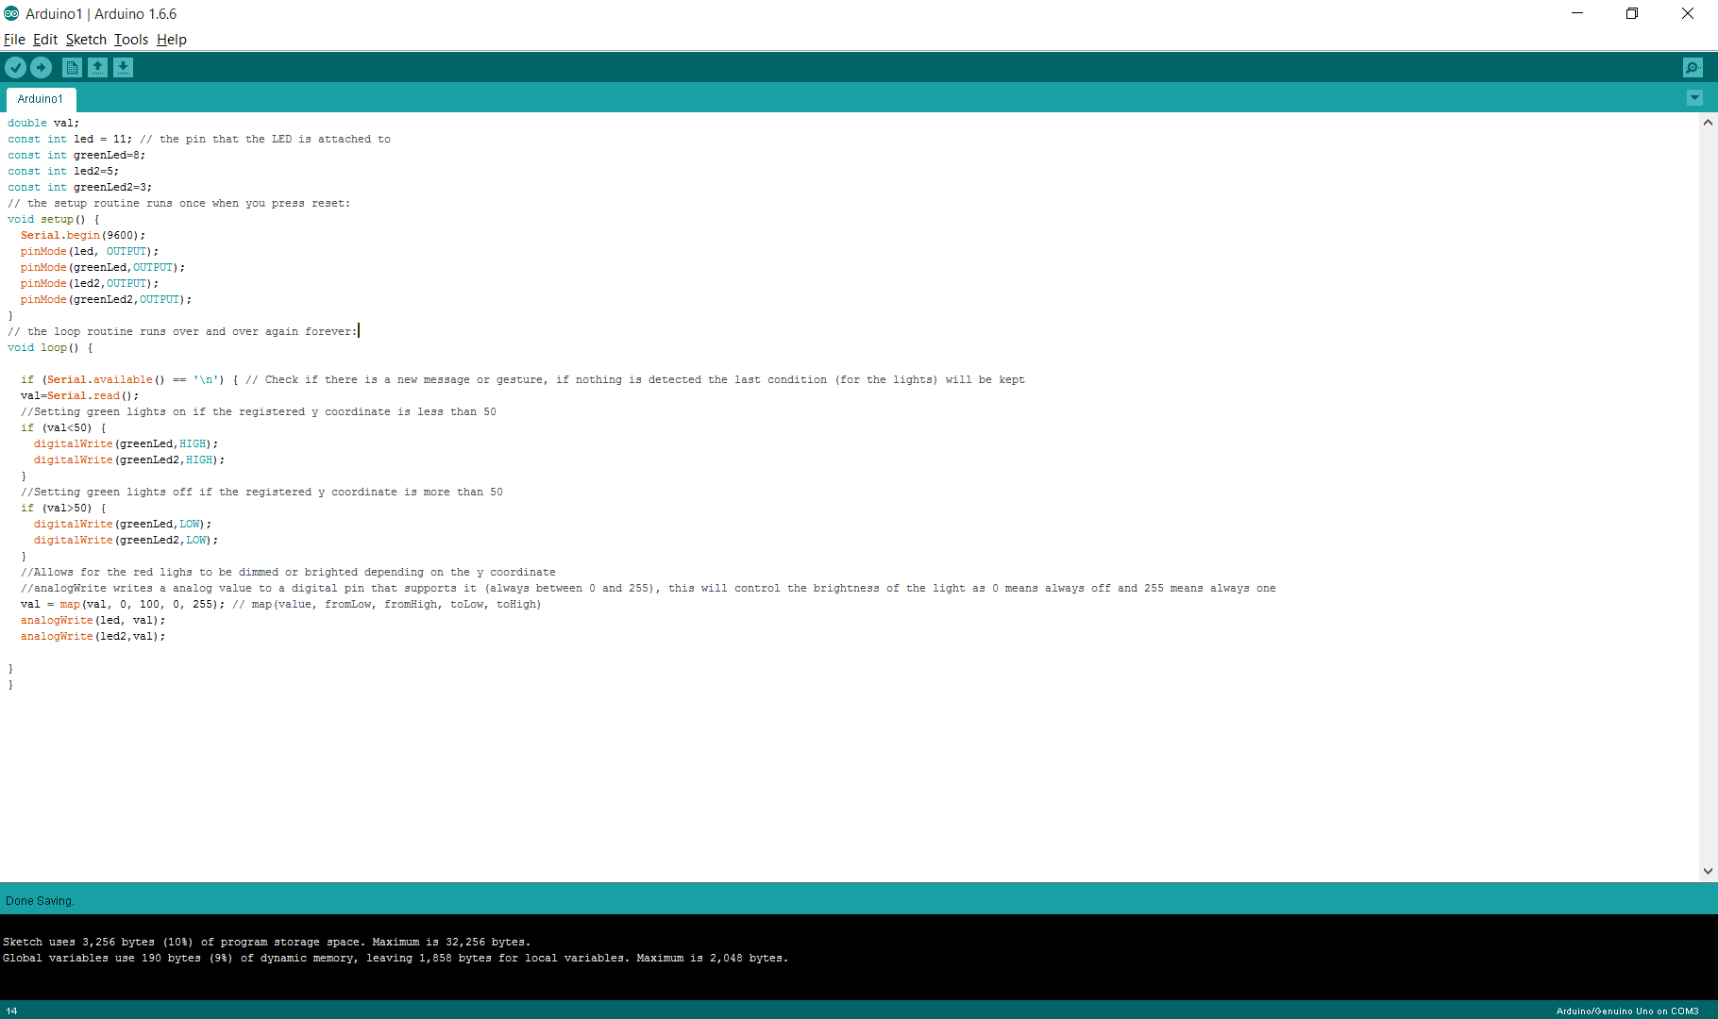This screenshot has width=1718, height=1019.
Task: Click the 'pinMode(greenLed2,OUTPUT);' line
Action: tap(107, 299)
